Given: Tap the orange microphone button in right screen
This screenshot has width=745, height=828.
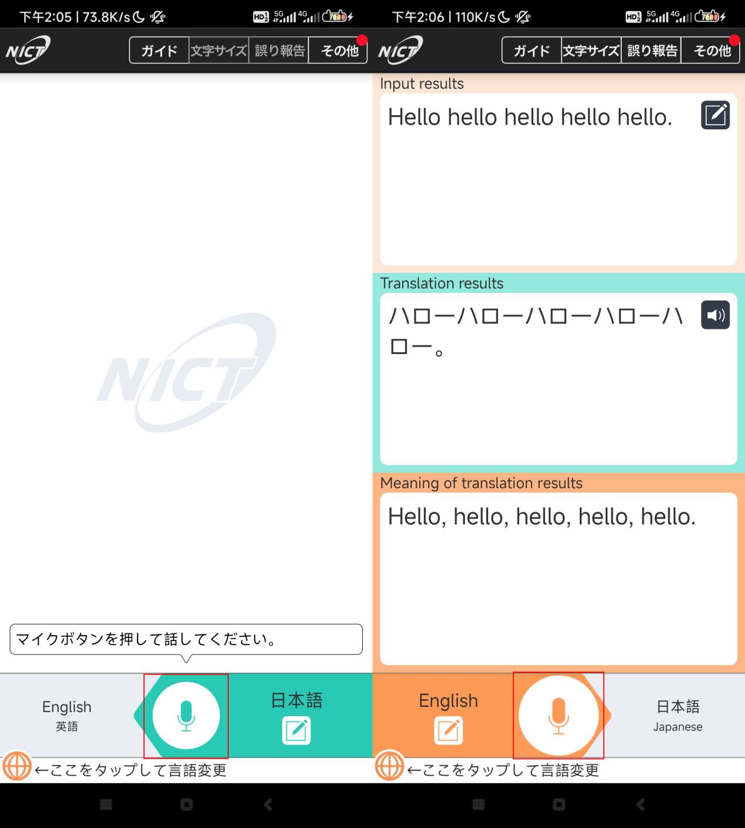Looking at the screenshot, I should [x=559, y=716].
